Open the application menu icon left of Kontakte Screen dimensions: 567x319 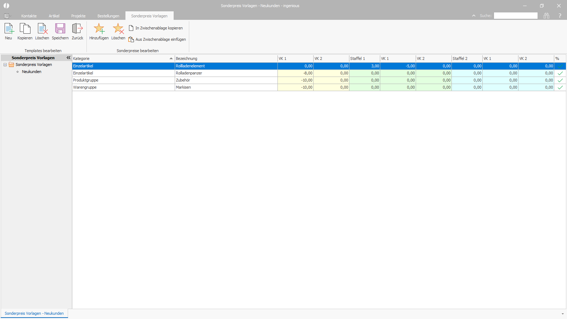[7, 16]
